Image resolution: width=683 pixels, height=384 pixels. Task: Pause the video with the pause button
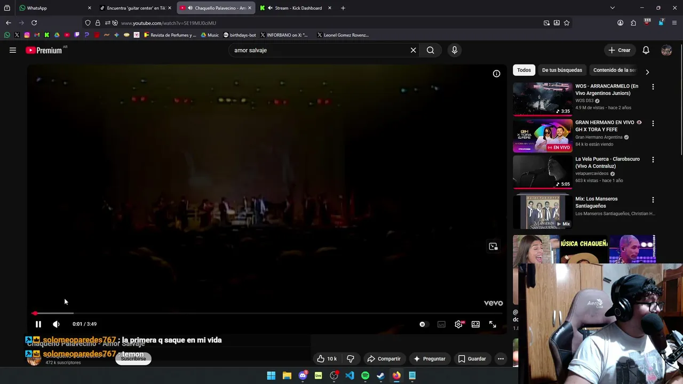[38, 324]
